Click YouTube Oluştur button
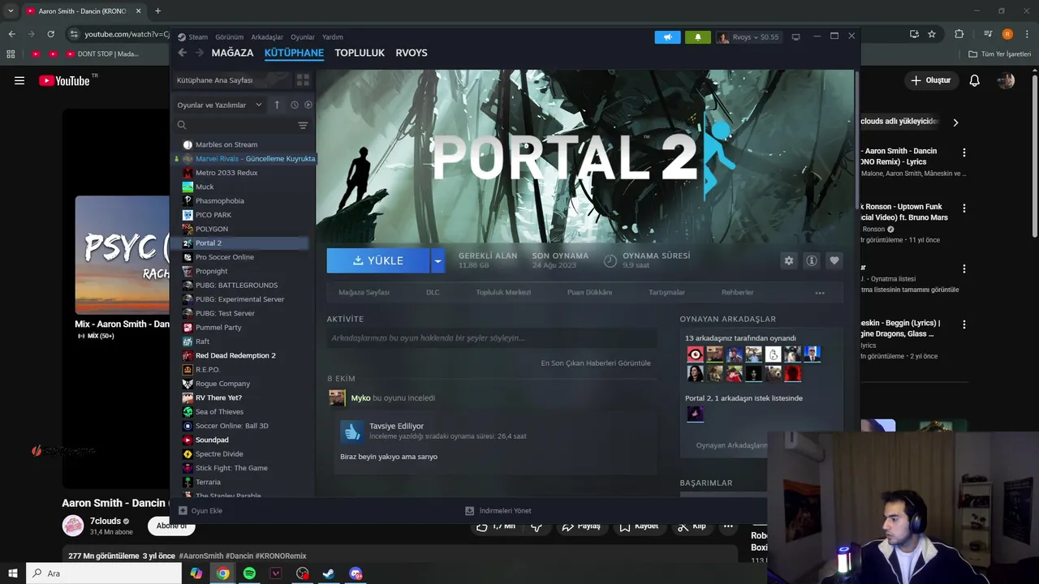 [x=930, y=80]
